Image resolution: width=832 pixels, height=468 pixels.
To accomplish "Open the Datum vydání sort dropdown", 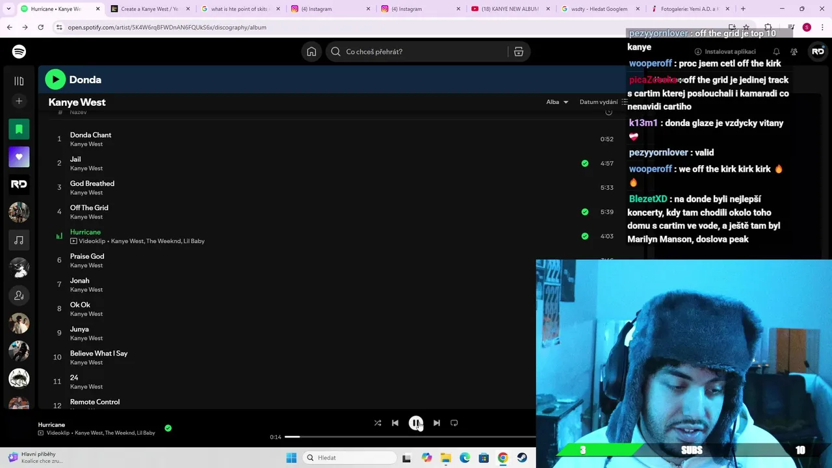I will pyautogui.click(x=603, y=102).
